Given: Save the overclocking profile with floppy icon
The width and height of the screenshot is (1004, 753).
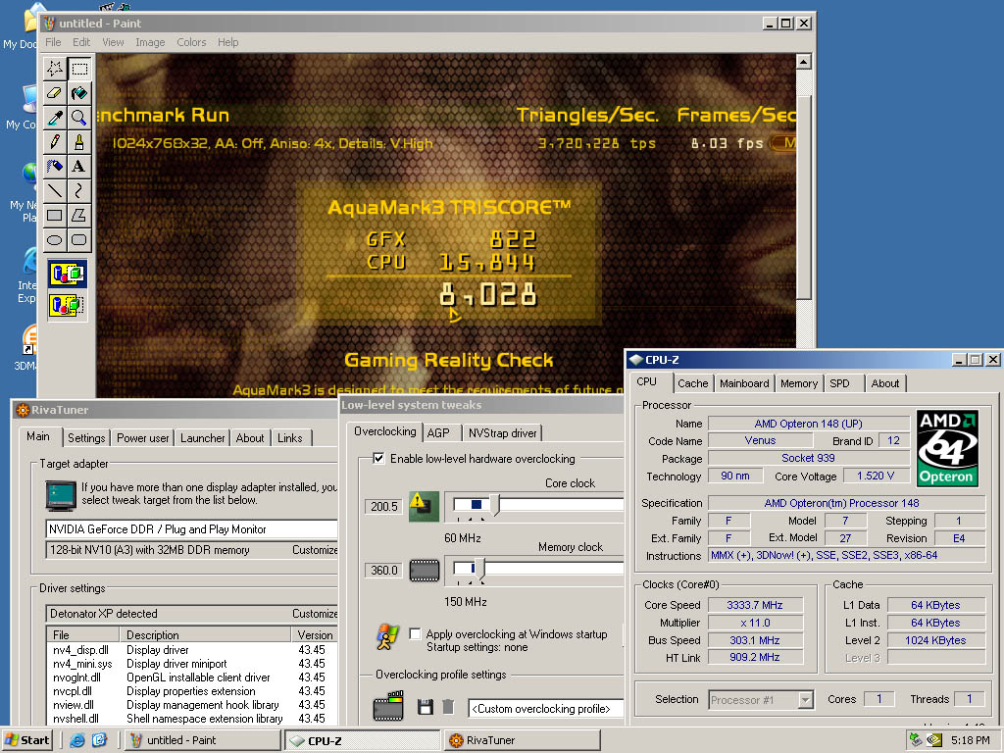Looking at the screenshot, I should click(426, 707).
